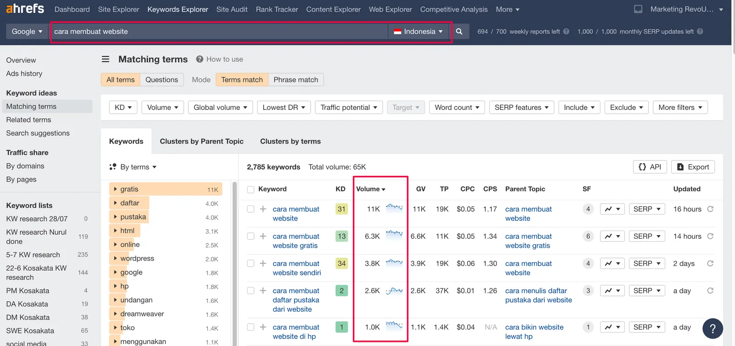This screenshot has height=346, width=735.
Task: Click the search magnifier icon
Action: (459, 32)
